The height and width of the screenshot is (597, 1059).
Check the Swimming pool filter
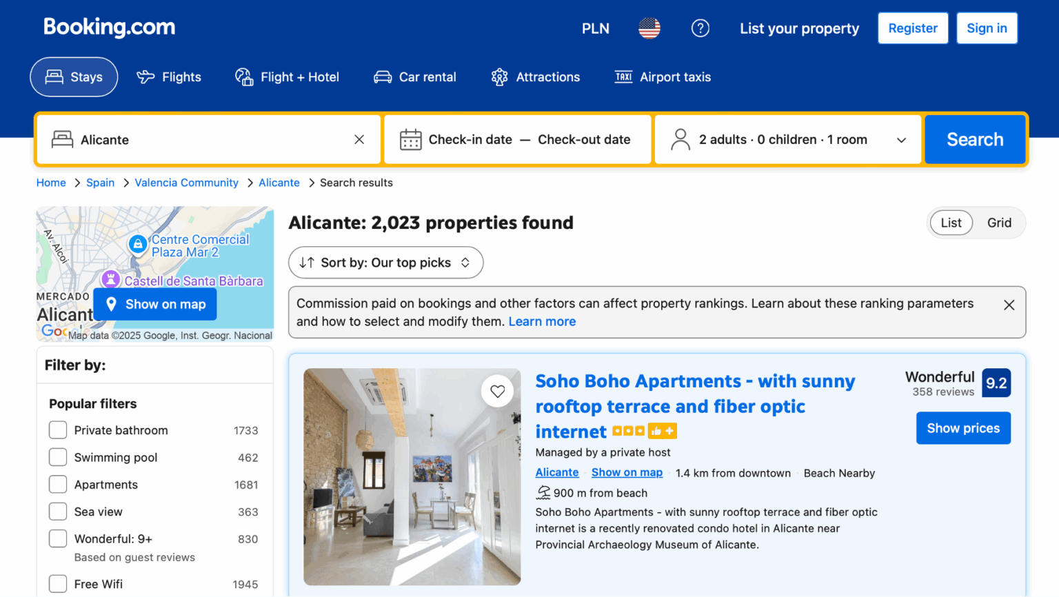(x=58, y=457)
